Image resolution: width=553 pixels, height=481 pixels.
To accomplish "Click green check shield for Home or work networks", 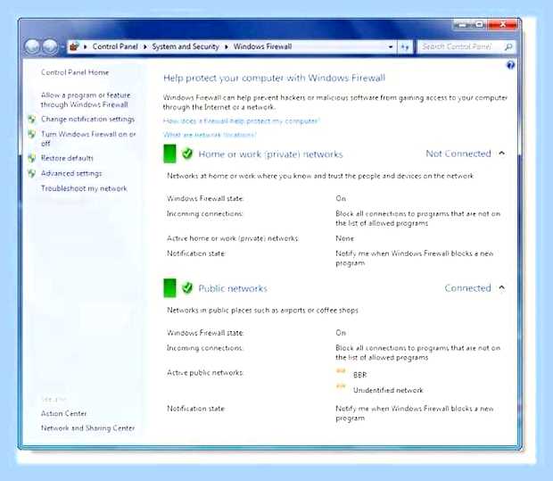I will point(187,153).
